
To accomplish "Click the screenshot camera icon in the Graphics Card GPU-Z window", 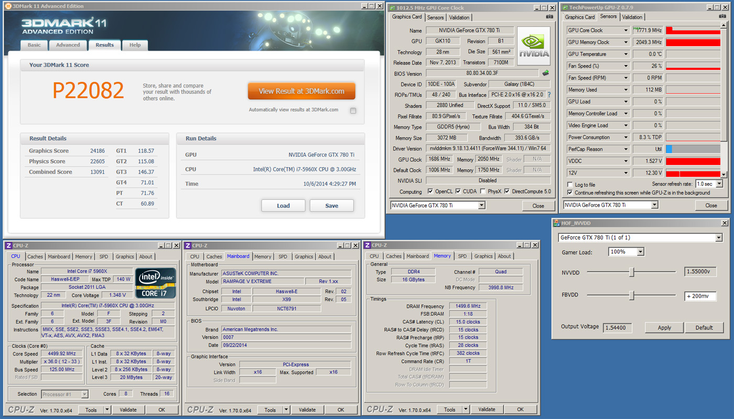I will pyautogui.click(x=549, y=17).
